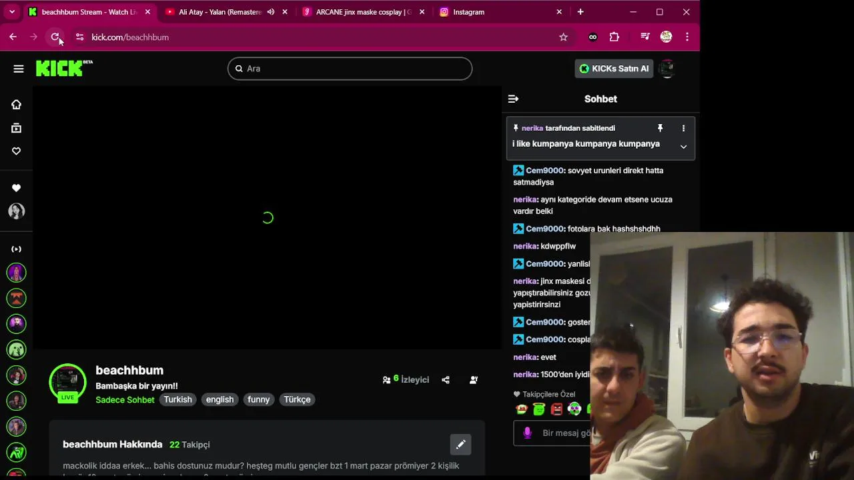Open pinned message three-dot options

click(x=683, y=128)
